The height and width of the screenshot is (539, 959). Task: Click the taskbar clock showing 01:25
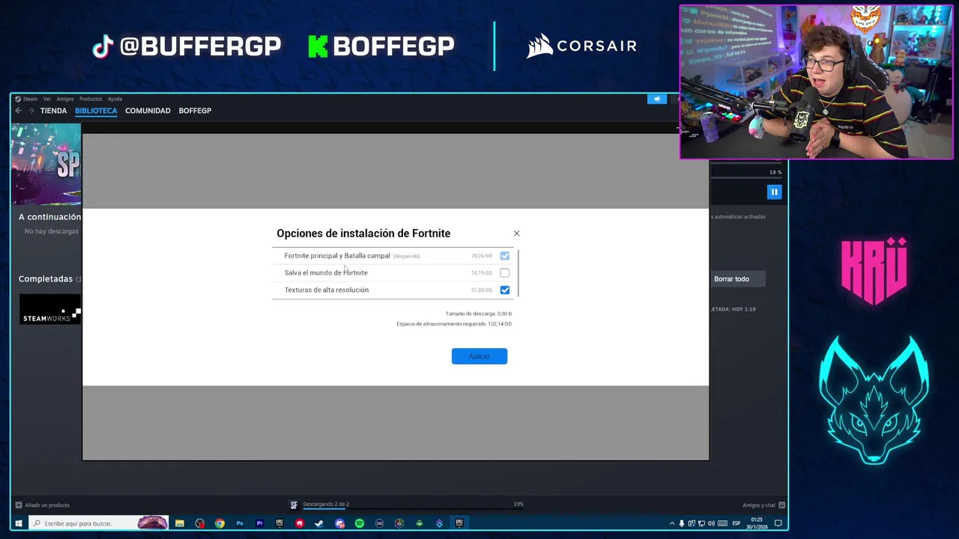click(x=757, y=523)
